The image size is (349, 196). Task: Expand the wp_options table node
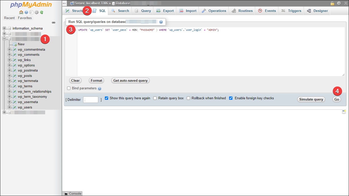point(9,65)
